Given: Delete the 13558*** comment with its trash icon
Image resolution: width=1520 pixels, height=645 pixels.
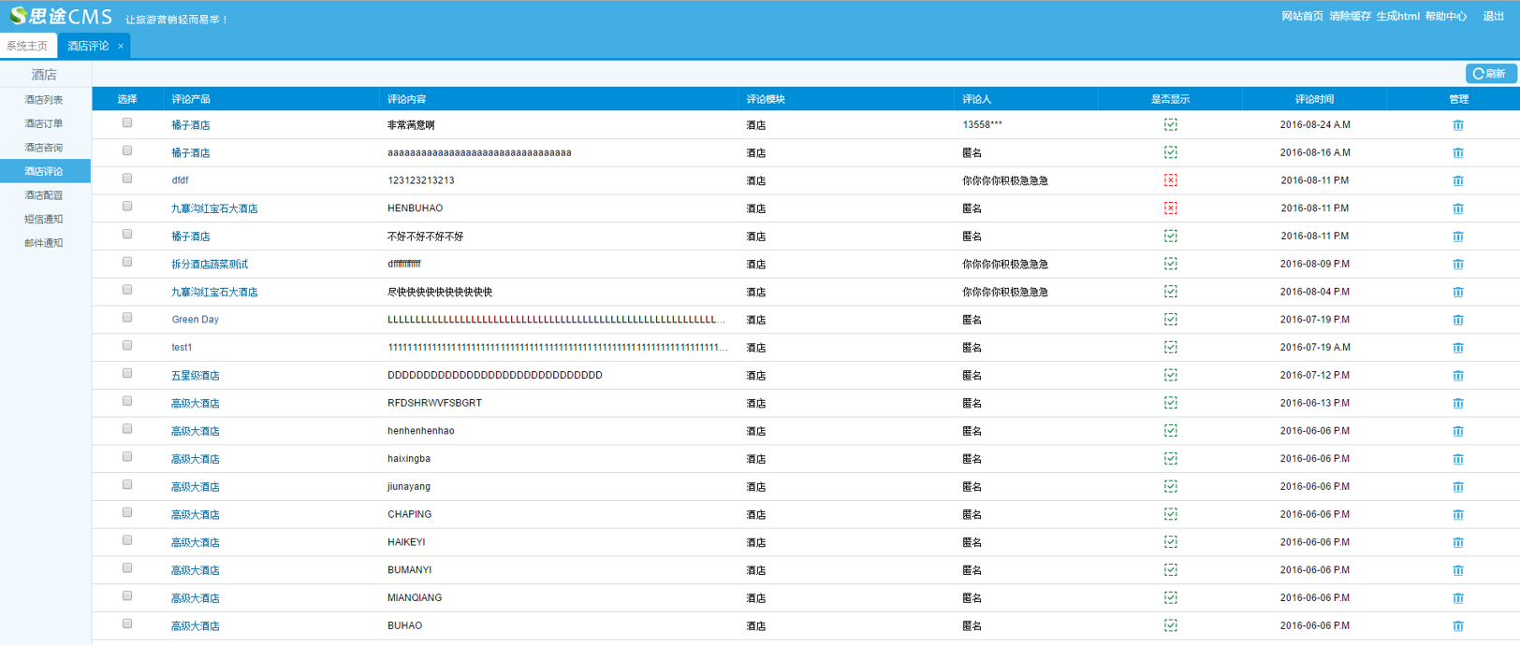Looking at the screenshot, I should 1457,125.
